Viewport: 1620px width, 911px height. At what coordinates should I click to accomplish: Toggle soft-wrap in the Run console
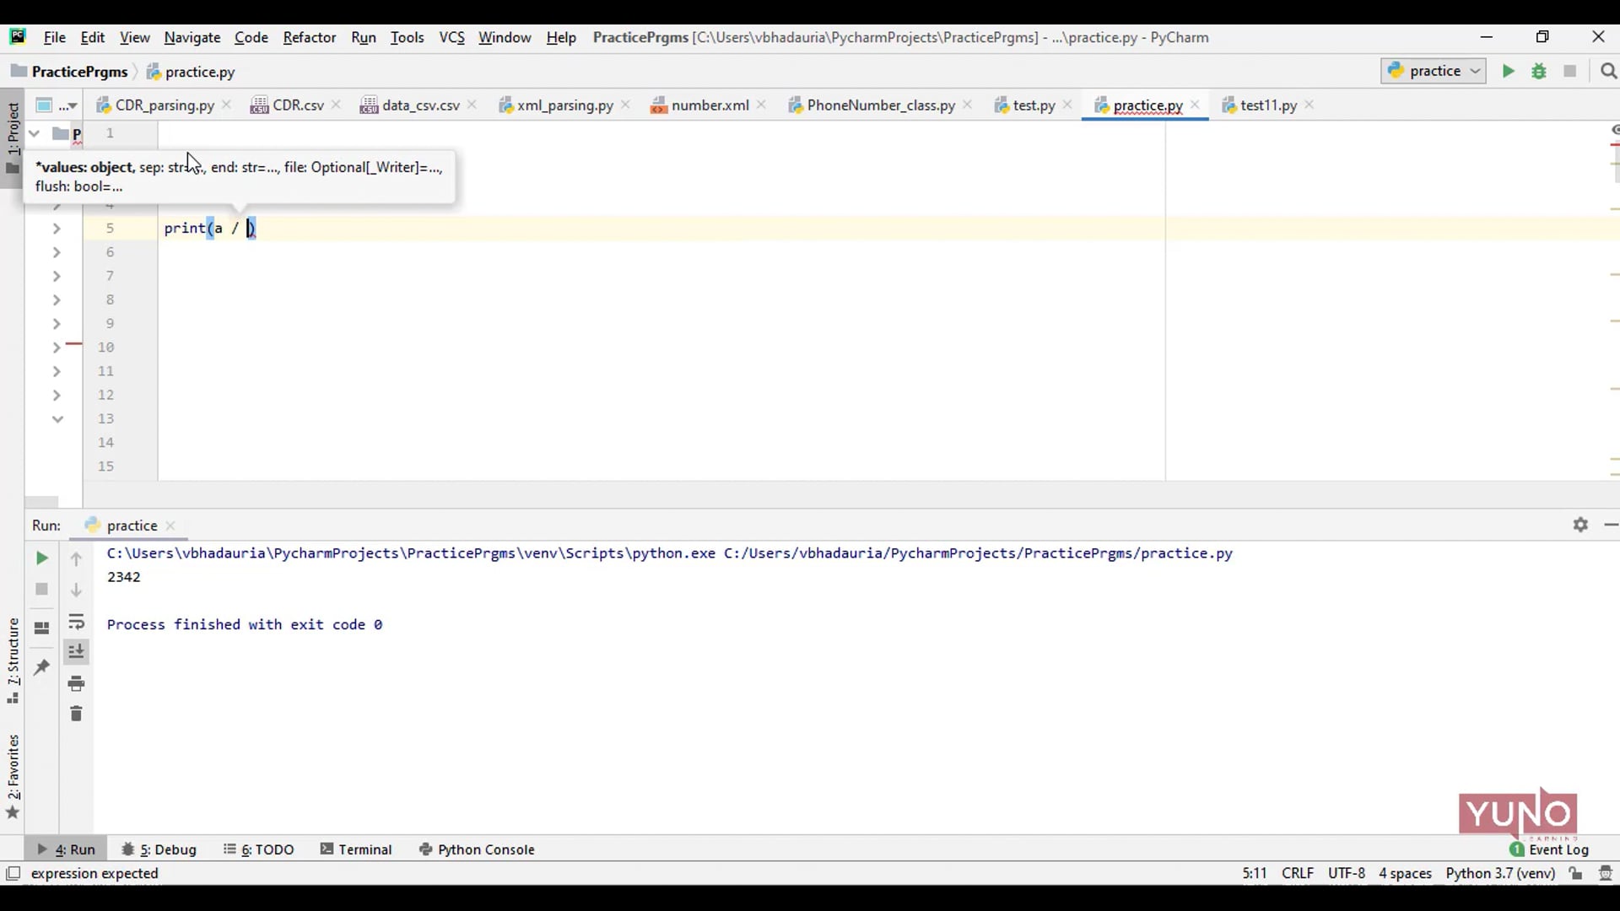coord(76,622)
